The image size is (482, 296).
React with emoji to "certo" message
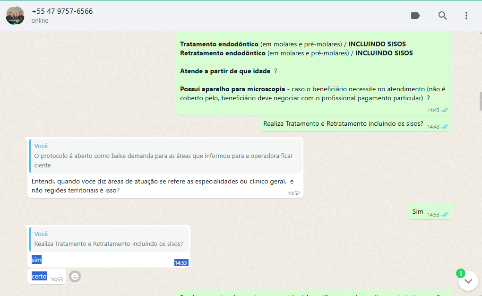pos(75,276)
